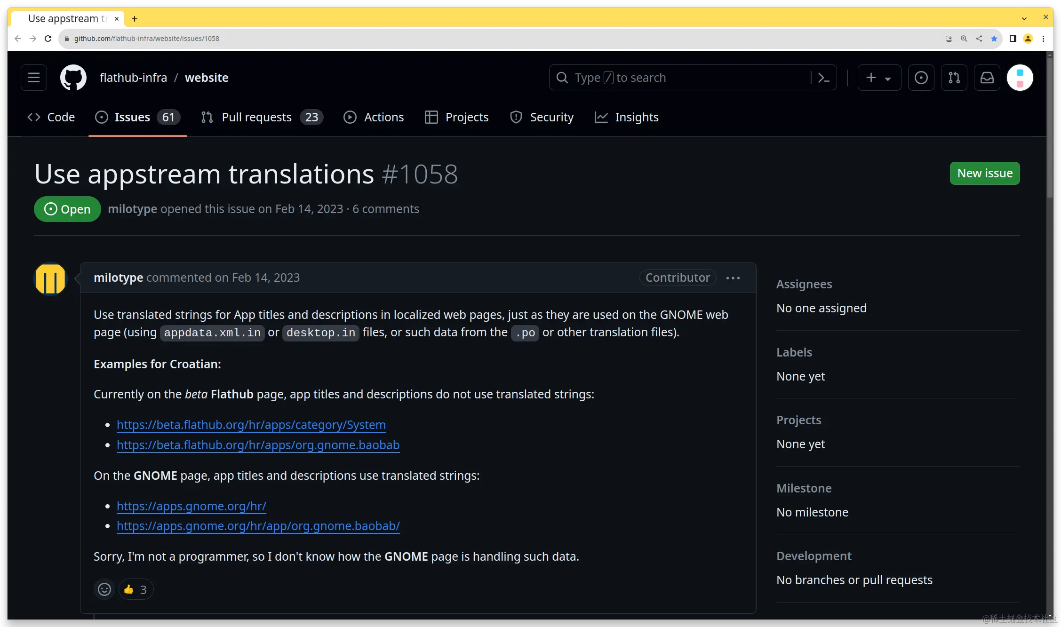Open milotype's profile from issue header
Screen dimensions: 1061x627
click(x=132, y=209)
